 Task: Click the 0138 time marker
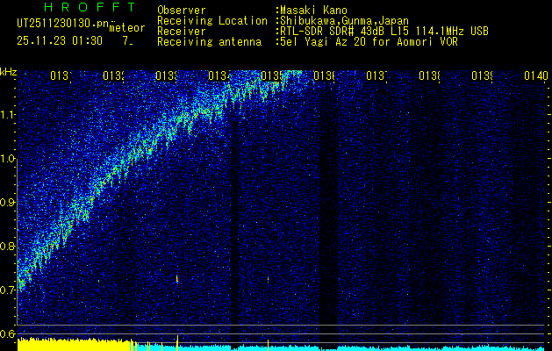click(430, 75)
